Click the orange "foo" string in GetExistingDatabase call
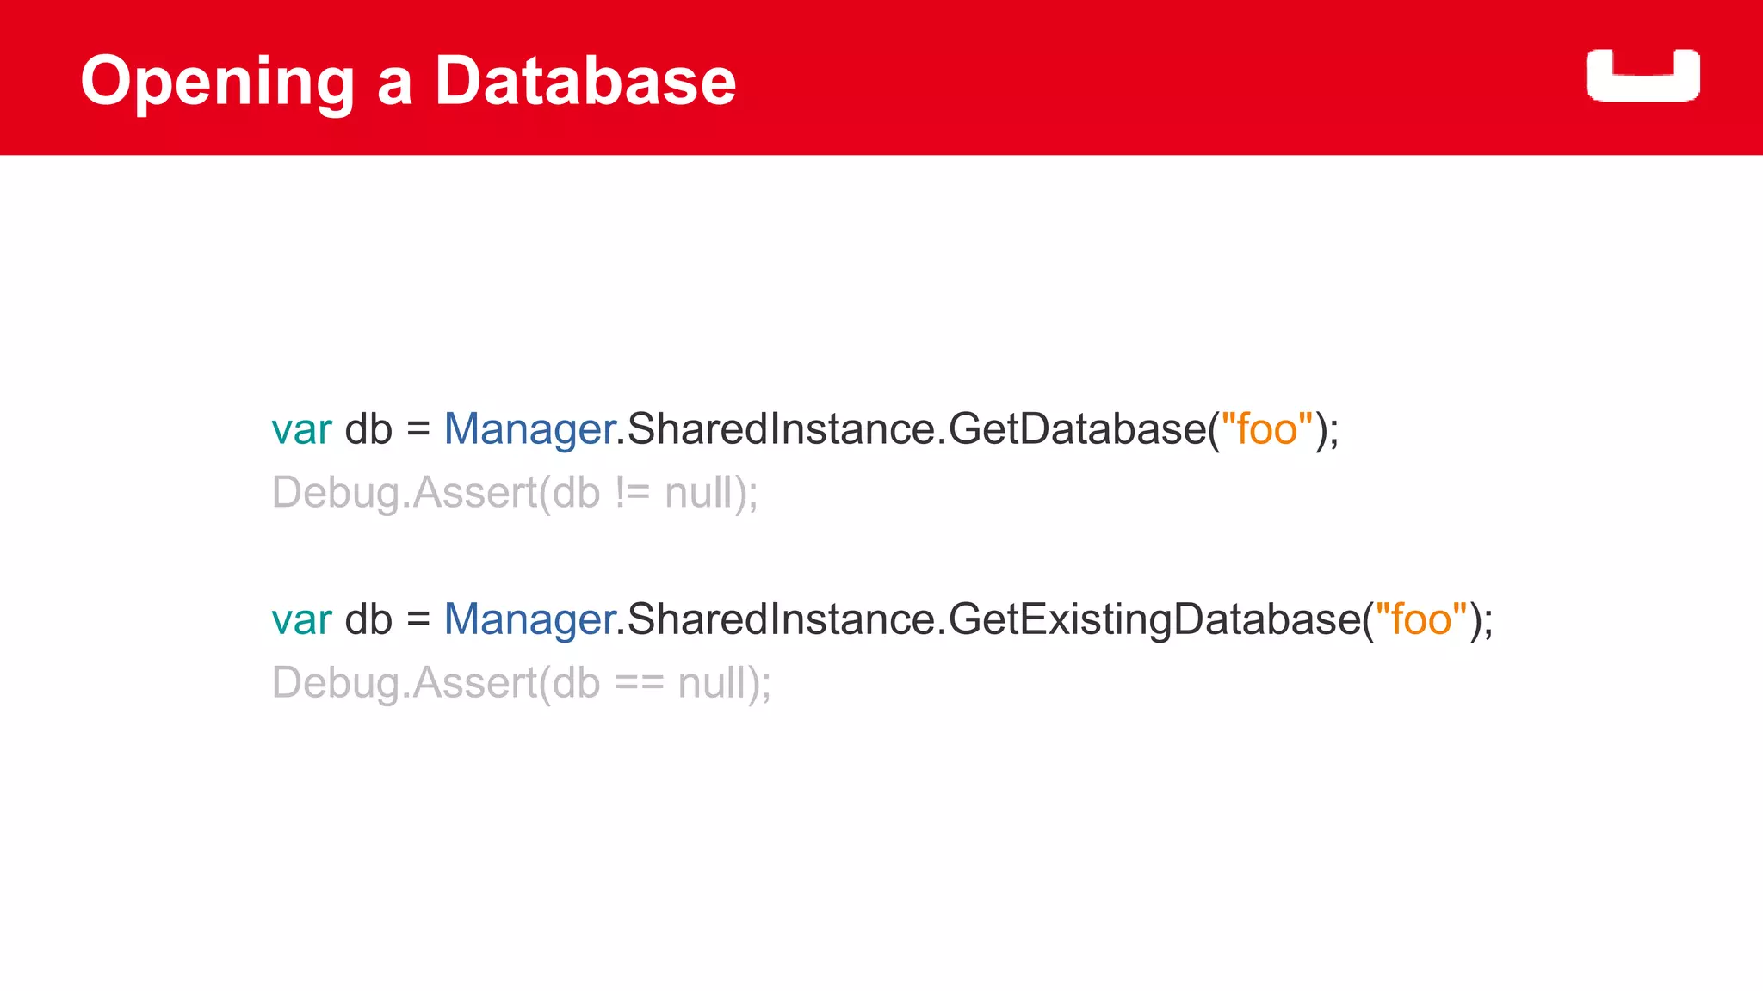Viewport: 1763px width, 991px height. (x=1420, y=619)
